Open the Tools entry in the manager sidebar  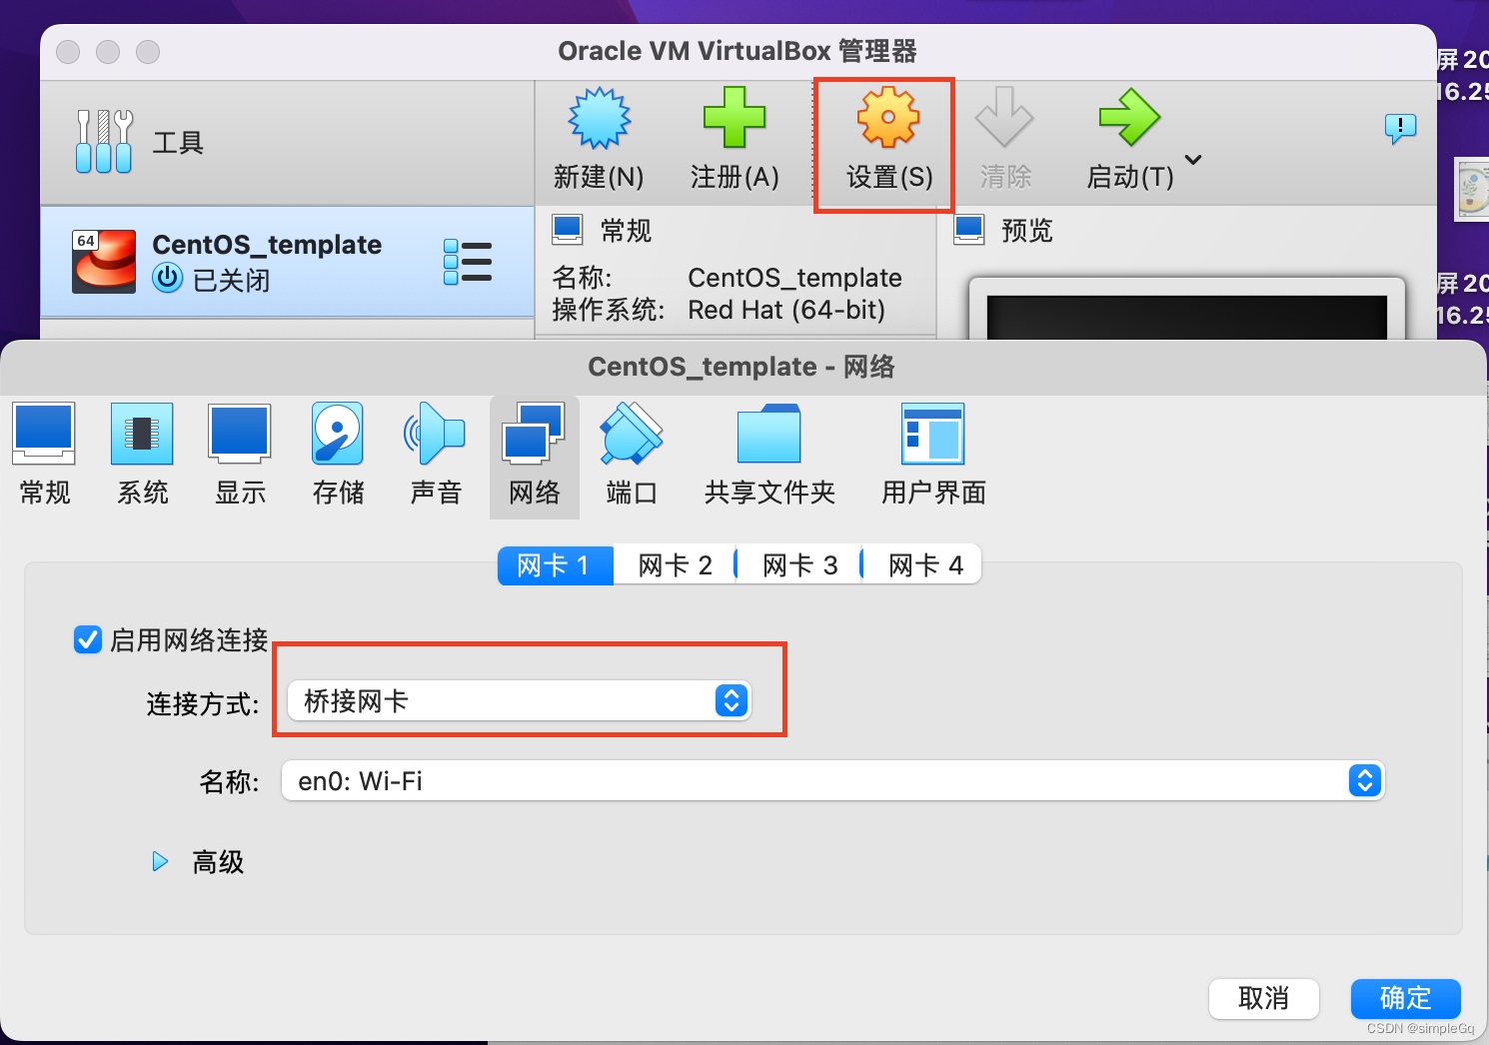point(287,143)
